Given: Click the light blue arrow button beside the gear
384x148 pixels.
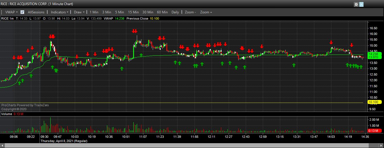Looking at the screenshot, I should [361, 4].
